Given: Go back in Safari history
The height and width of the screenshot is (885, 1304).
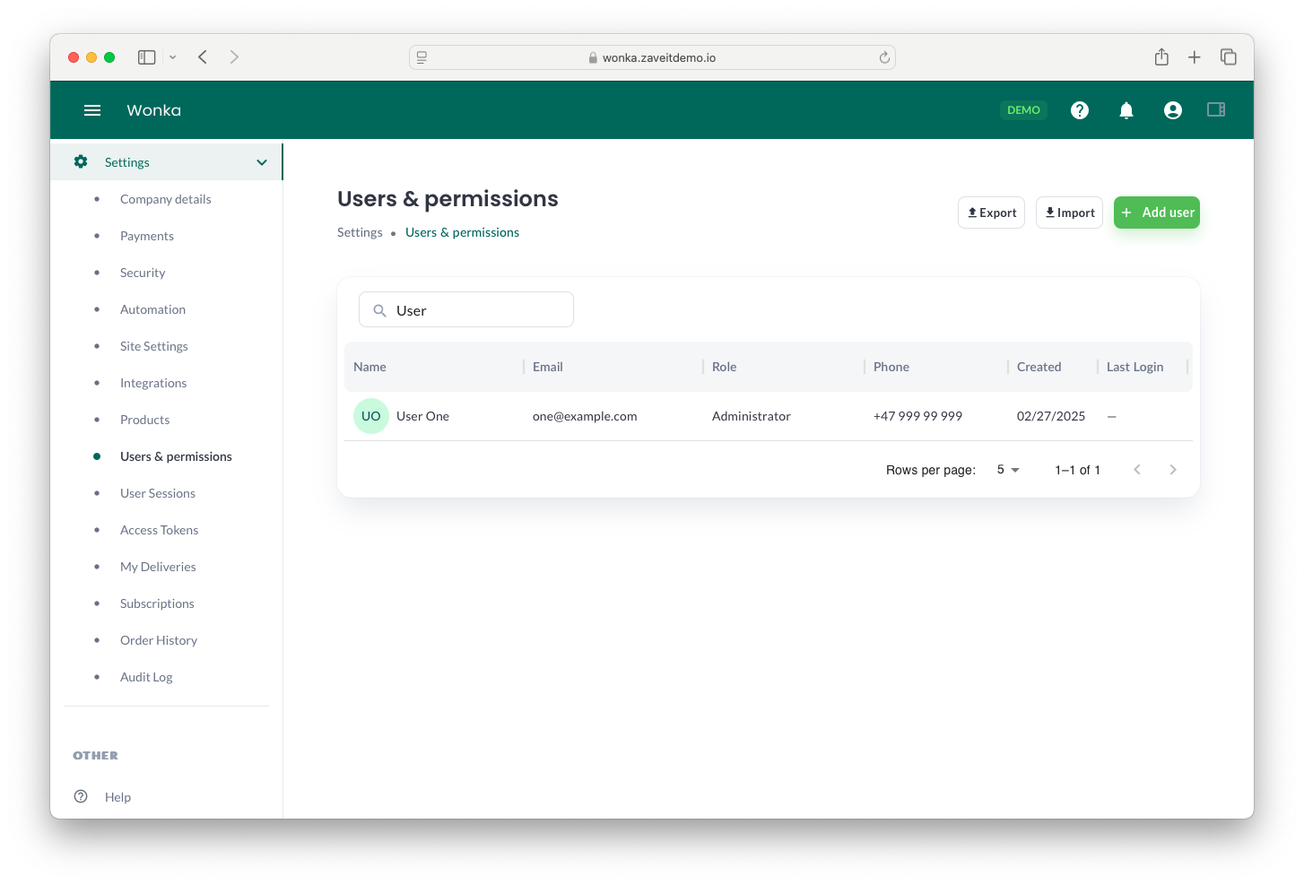Looking at the screenshot, I should coord(203,57).
